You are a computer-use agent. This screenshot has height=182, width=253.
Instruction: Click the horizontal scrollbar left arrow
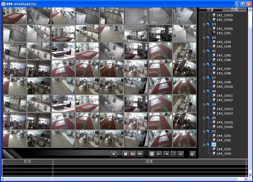coord(3,179)
